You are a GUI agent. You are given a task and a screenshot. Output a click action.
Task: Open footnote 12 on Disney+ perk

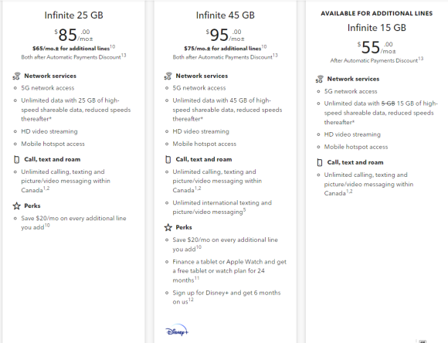tap(191, 300)
